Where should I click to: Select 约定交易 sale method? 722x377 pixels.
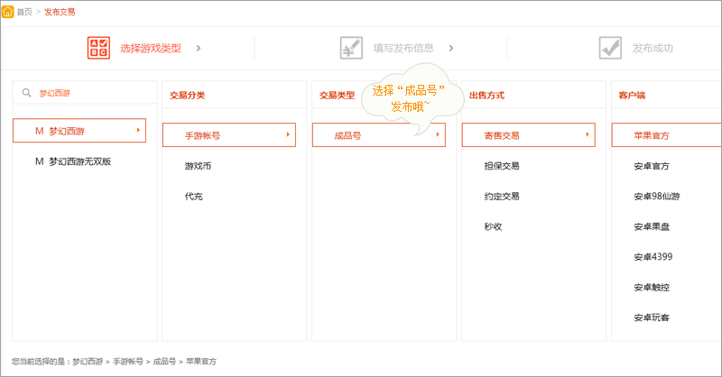point(501,196)
